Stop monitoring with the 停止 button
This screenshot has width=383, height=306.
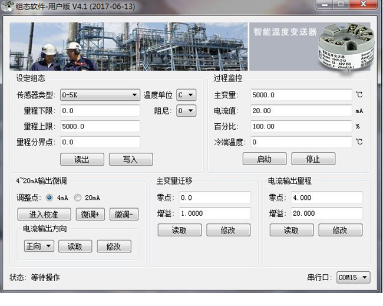[313, 159]
